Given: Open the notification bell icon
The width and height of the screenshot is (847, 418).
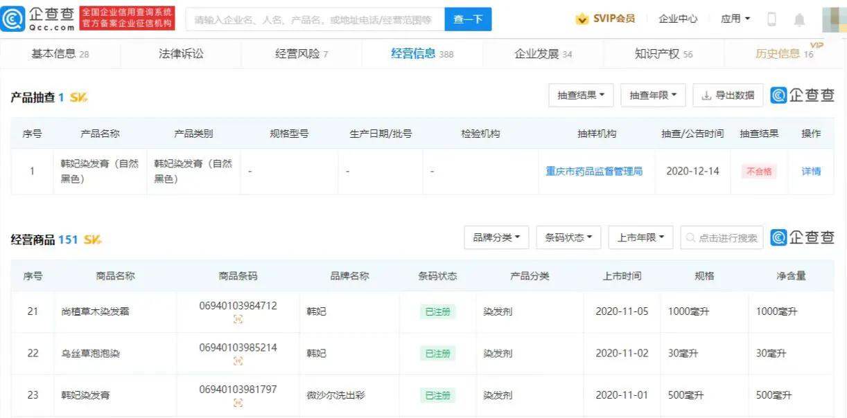Looking at the screenshot, I should (x=801, y=19).
